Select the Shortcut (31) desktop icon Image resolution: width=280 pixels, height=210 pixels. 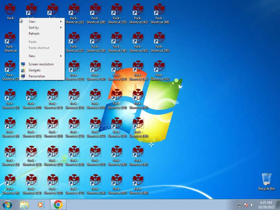tap(96, 99)
